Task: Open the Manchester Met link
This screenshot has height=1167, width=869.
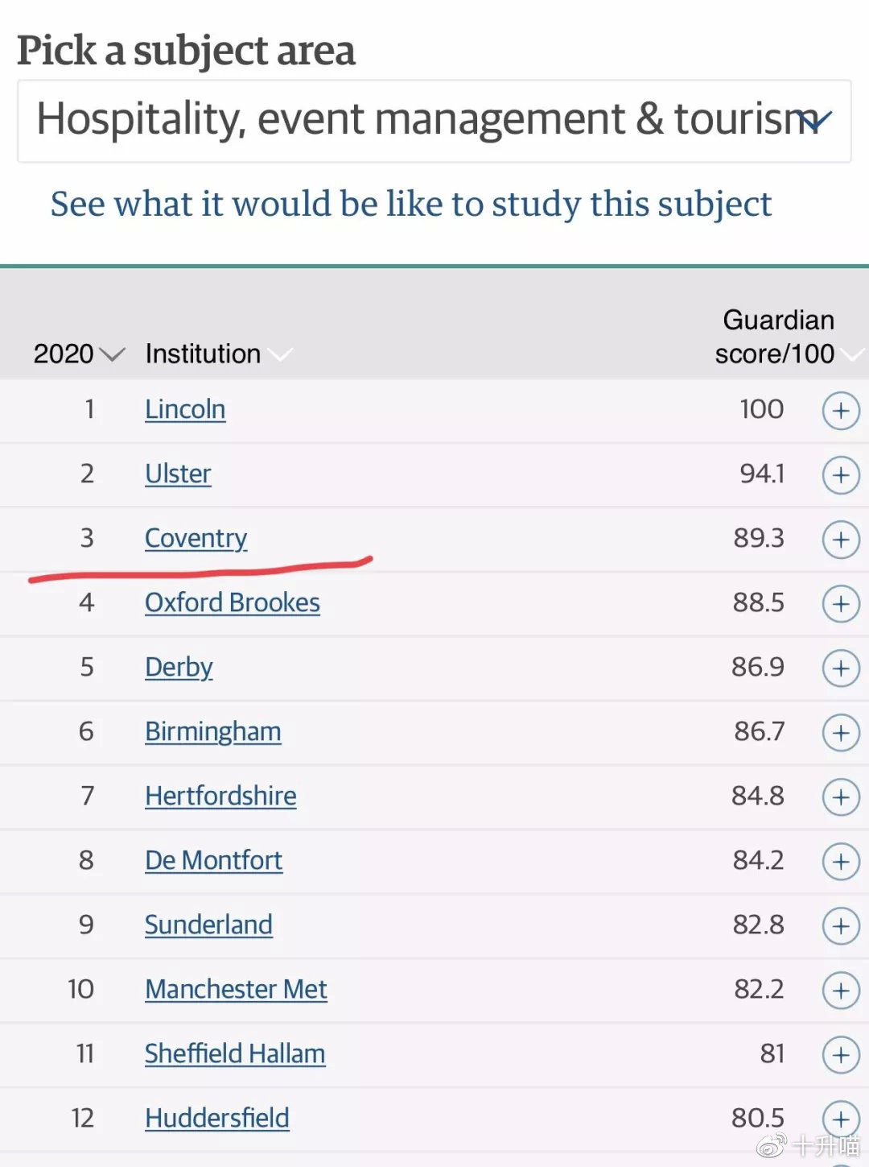Action: (x=236, y=989)
